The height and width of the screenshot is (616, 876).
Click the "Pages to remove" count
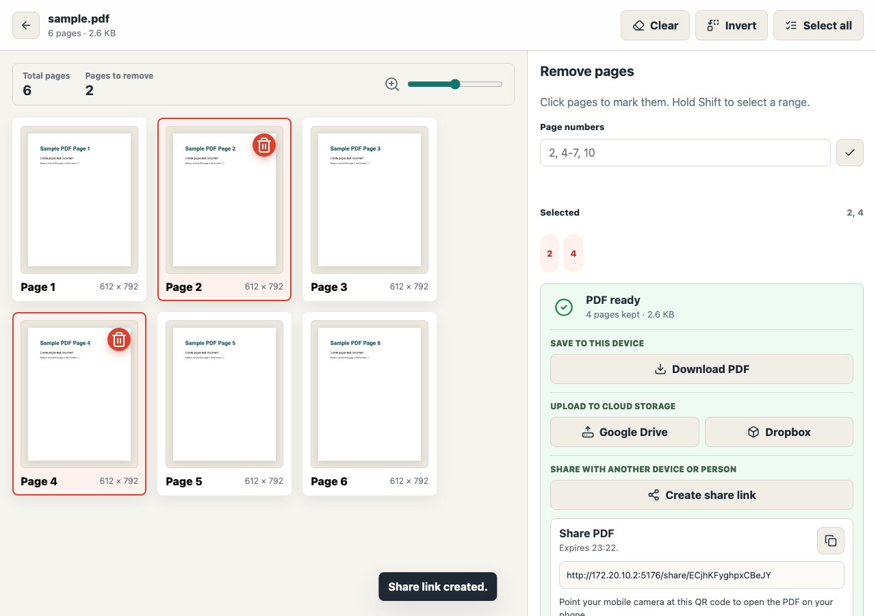click(x=90, y=90)
